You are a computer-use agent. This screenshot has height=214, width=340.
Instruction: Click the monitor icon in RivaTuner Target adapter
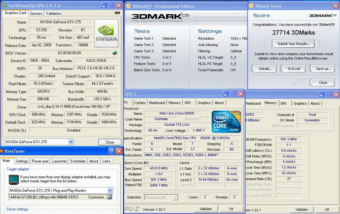click(x=14, y=180)
